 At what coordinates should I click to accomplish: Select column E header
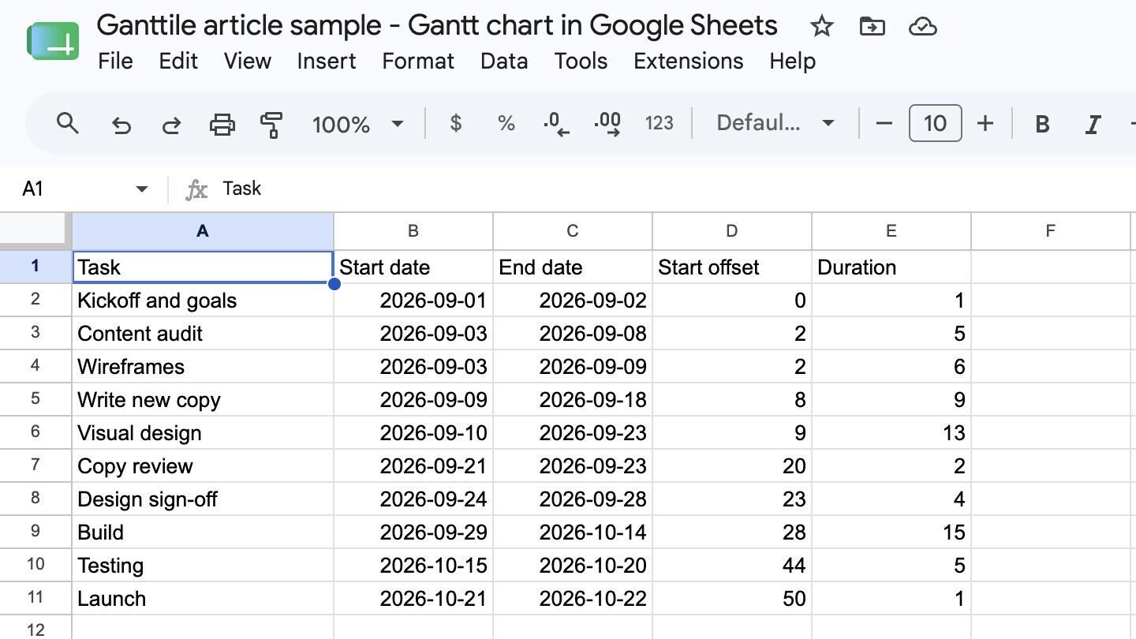click(891, 231)
